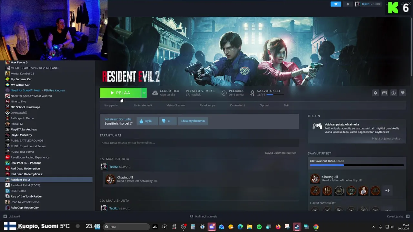Open the Pistekauppa tab
This screenshot has width=413, height=232.
(207, 105)
